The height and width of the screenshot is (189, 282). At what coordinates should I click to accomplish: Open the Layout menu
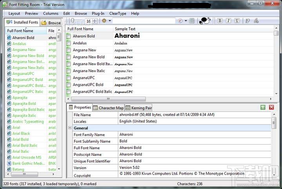click(x=14, y=13)
